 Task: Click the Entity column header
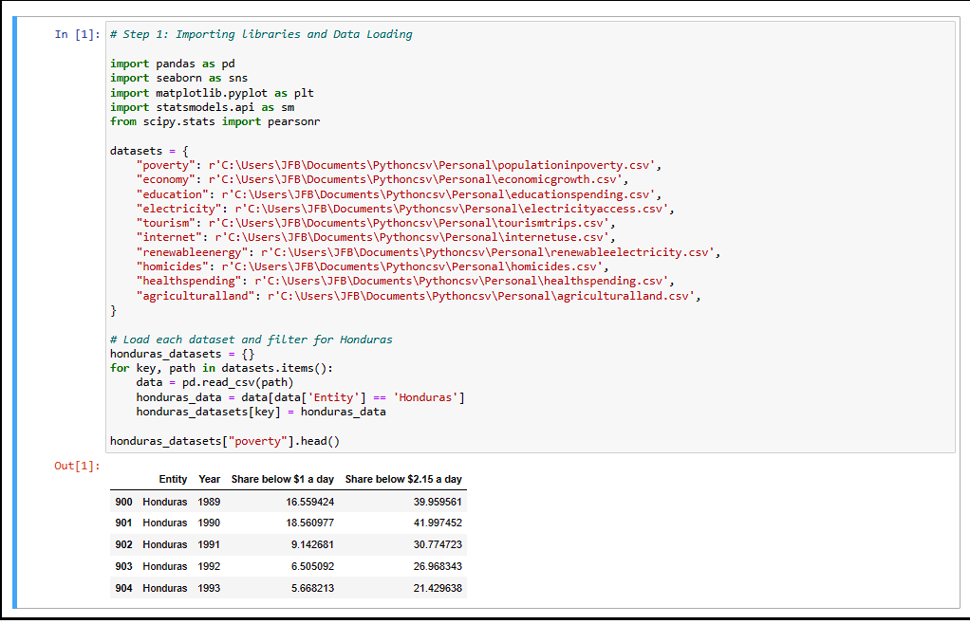(173, 479)
